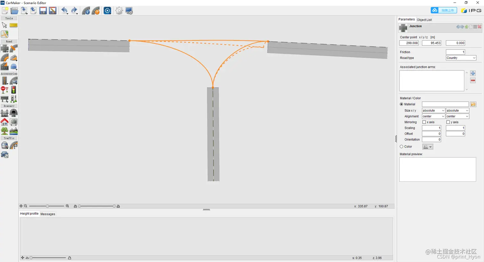The image size is (484, 262).
Task: Select the yellow measure ruler tool
Action: [x=13, y=25]
